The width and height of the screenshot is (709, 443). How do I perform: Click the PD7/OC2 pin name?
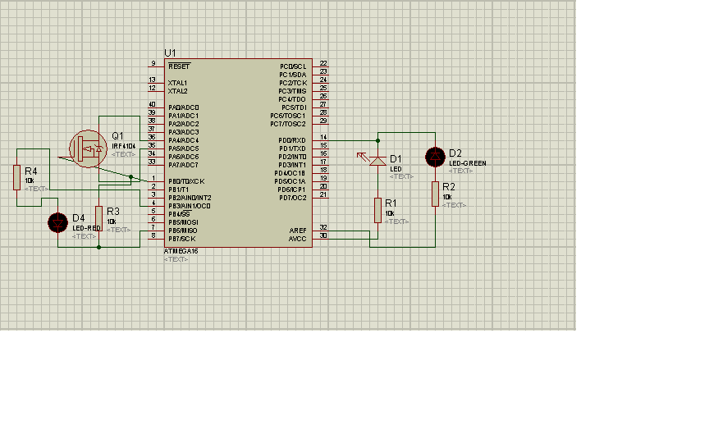pos(292,198)
